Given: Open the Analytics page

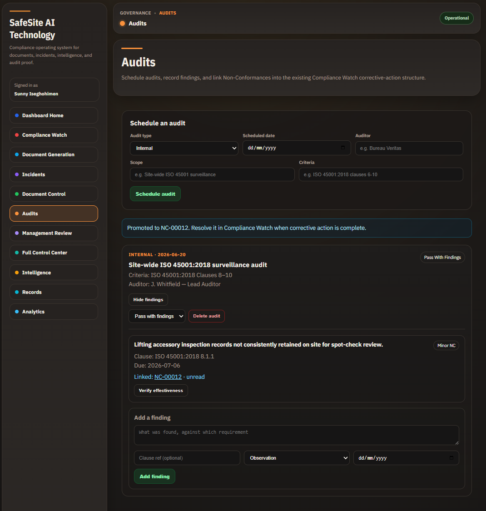Looking at the screenshot, I should point(54,312).
